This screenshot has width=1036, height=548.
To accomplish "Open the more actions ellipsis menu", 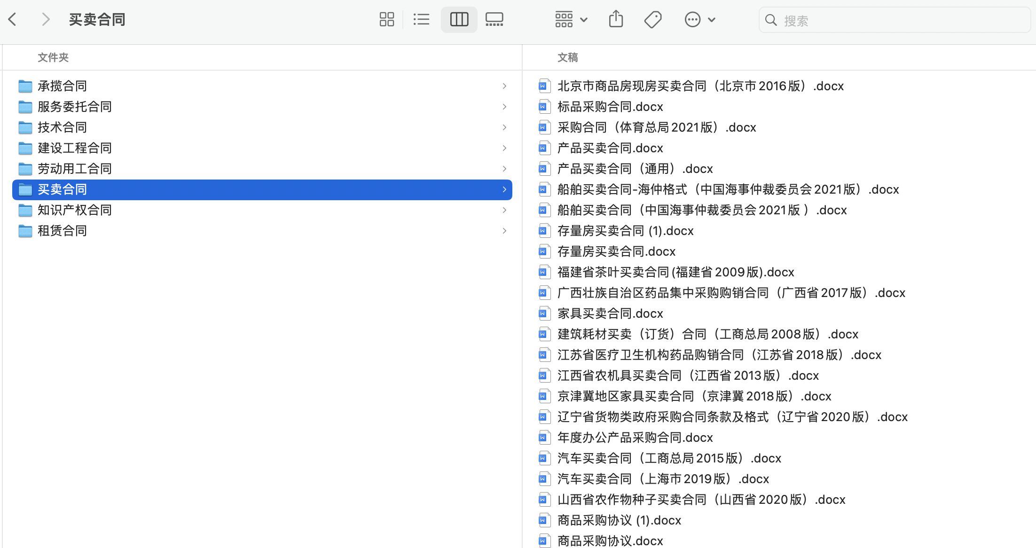I will tap(699, 19).
